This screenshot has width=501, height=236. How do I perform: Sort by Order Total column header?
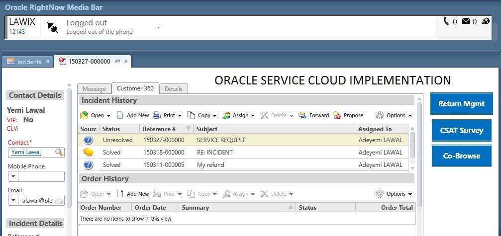click(x=386, y=208)
